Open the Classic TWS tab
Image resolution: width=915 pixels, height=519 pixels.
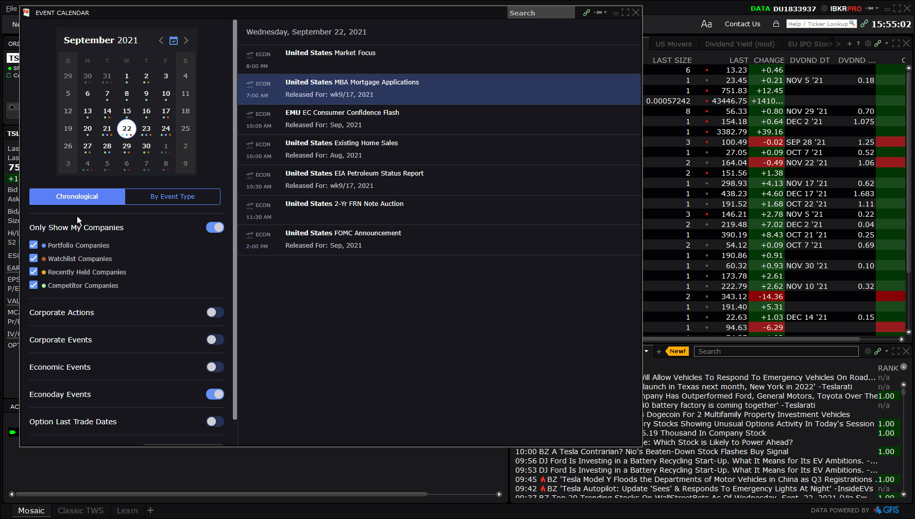click(x=80, y=510)
